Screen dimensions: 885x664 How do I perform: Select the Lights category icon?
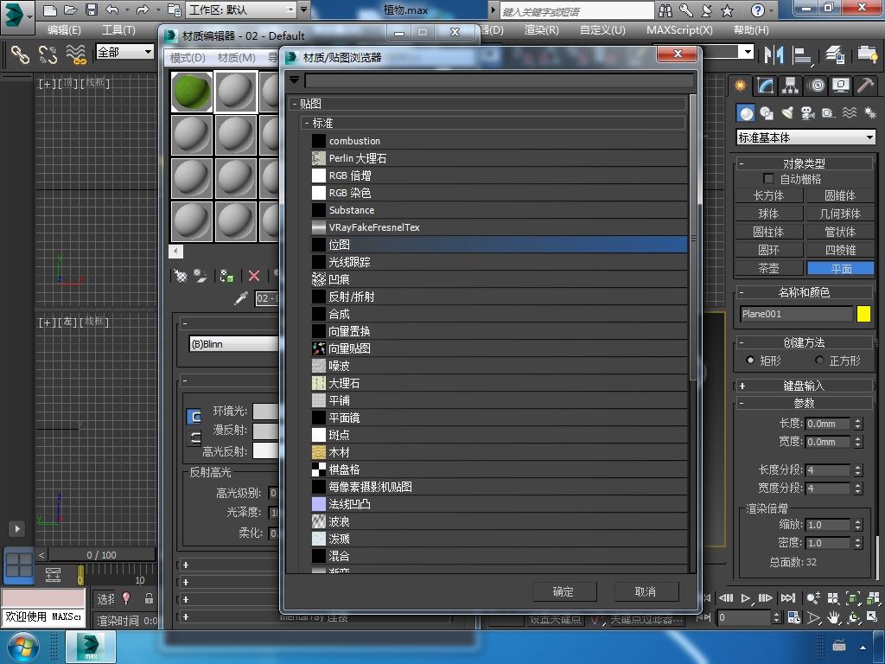pyautogui.click(x=787, y=113)
